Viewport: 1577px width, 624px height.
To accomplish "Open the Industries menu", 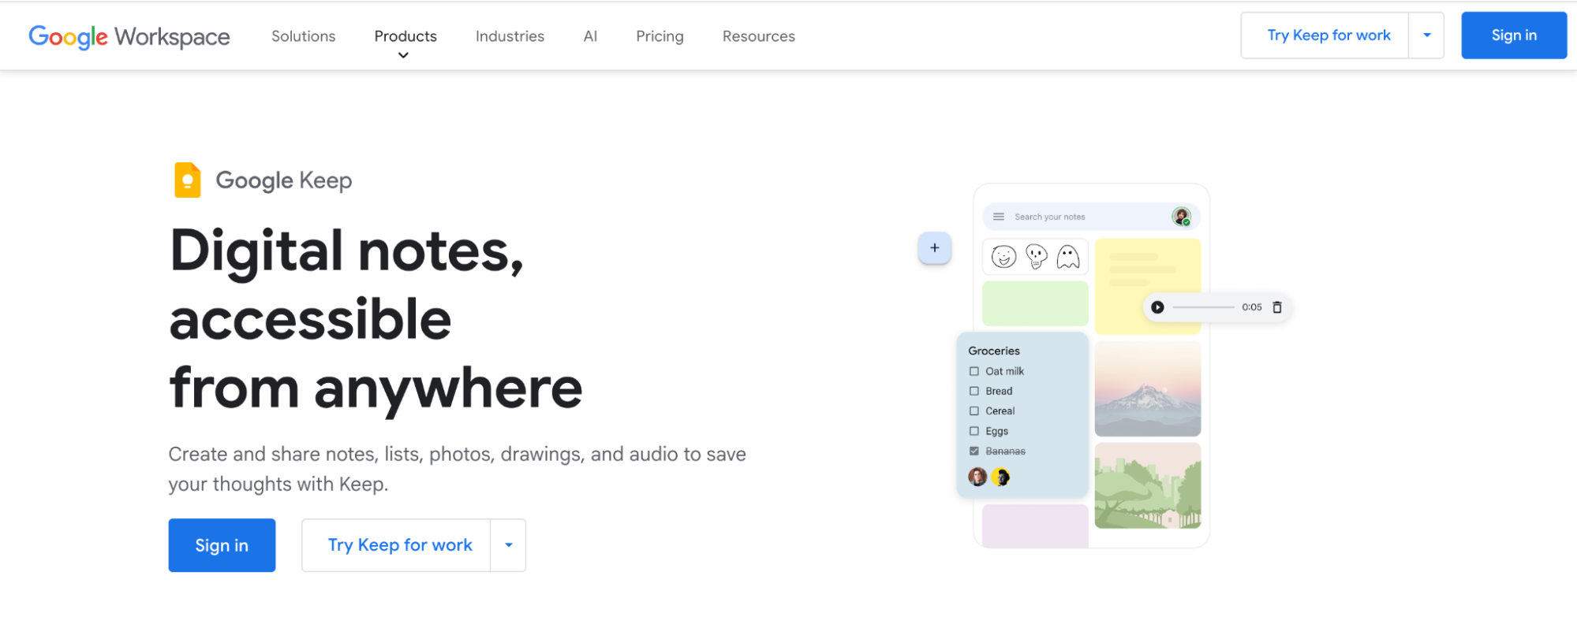I will coord(510,36).
